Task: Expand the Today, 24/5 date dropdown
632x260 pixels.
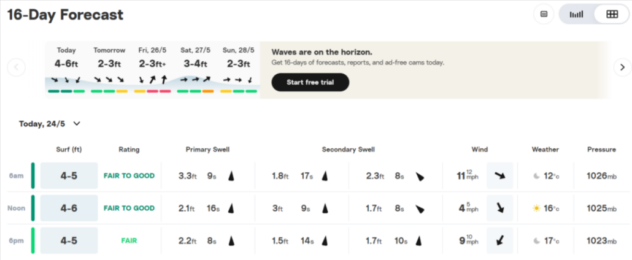Action: [50, 124]
